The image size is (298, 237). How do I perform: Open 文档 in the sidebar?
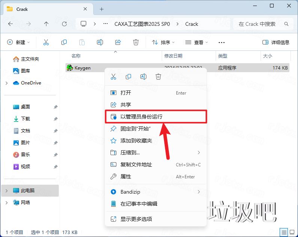21,131
